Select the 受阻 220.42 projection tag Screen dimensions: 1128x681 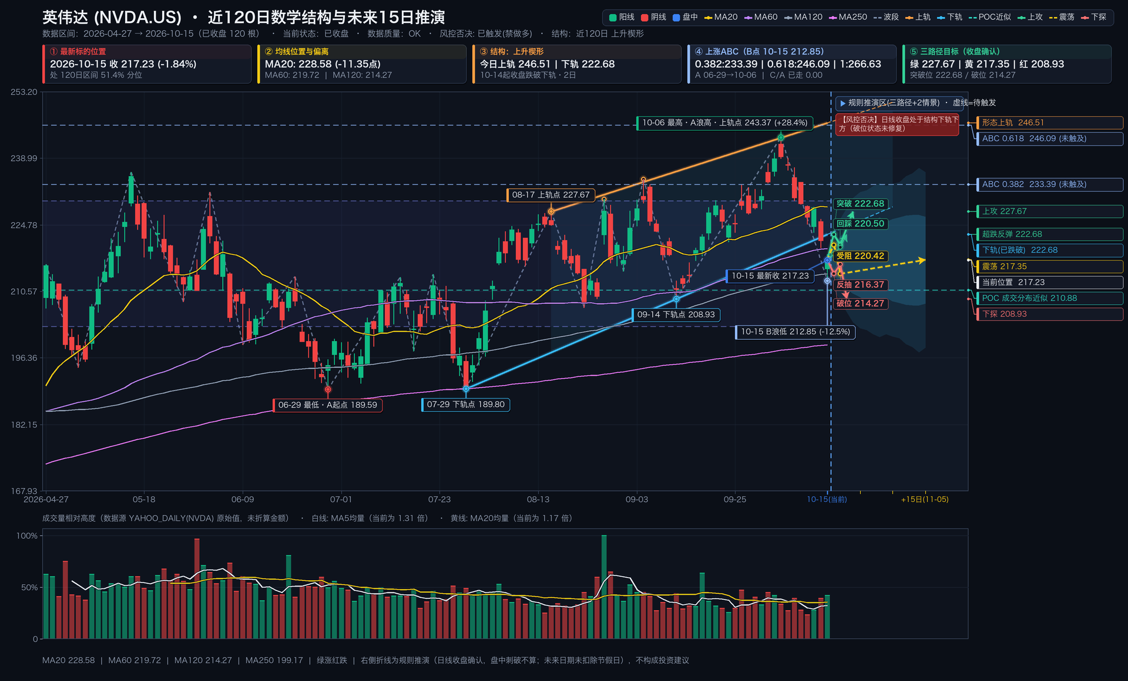pyautogui.click(x=860, y=256)
